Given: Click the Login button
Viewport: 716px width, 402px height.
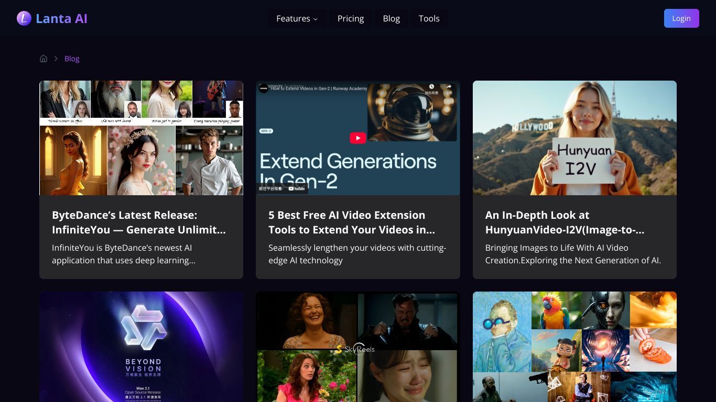Looking at the screenshot, I should point(681,18).
